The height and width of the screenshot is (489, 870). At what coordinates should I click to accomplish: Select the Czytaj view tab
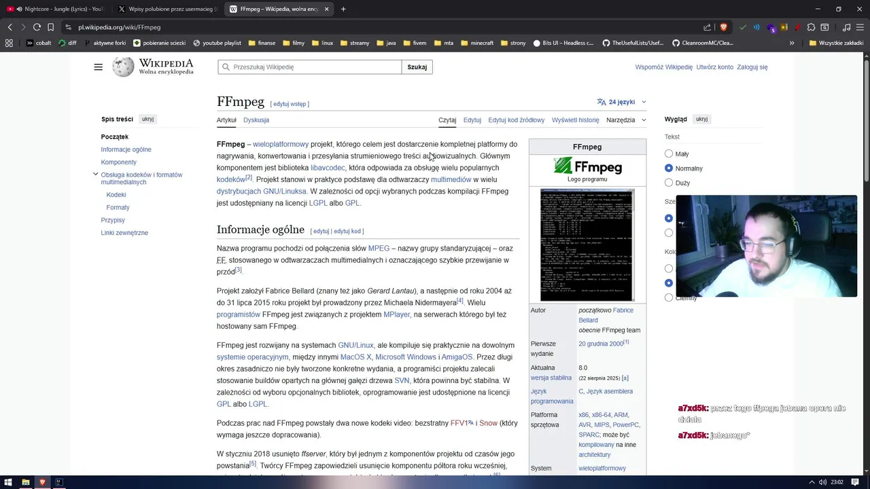(x=447, y=120)
